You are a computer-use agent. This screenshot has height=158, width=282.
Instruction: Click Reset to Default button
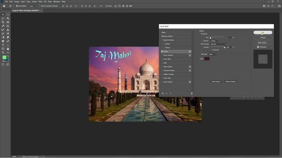[x=230, y=82]
